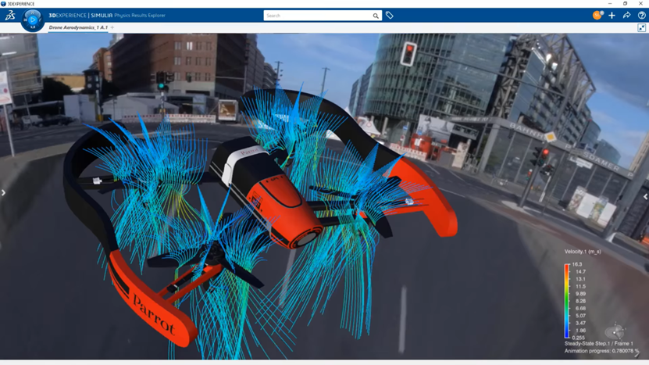The image size is (649, 365).
Task: Open the orange user profile icon
Action: coord(597,16)
